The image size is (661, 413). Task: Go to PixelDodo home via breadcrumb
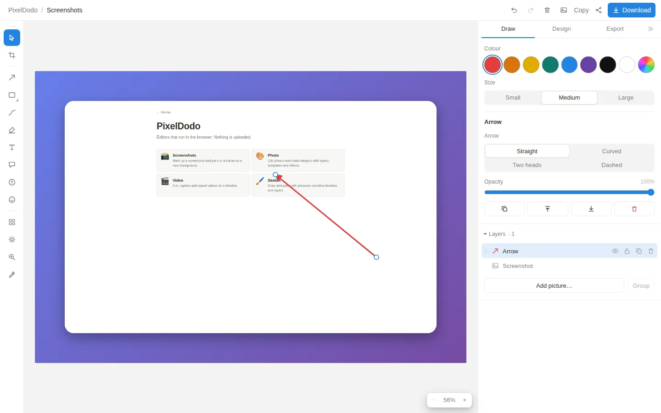pyautogui.click(x=23, y=10)
